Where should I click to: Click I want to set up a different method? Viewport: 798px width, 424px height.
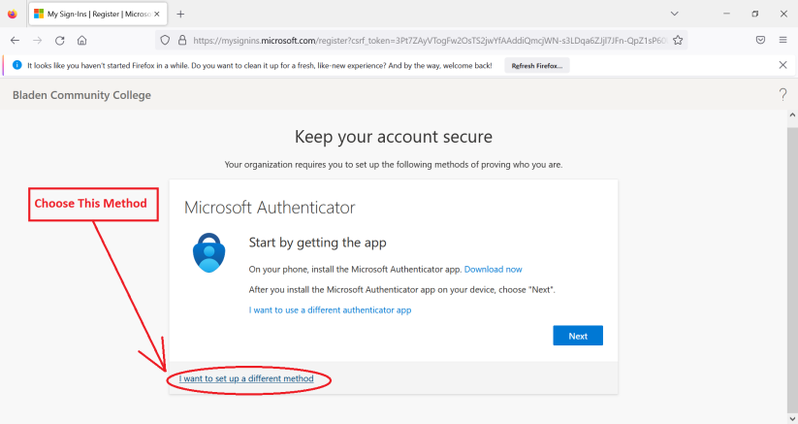pos(246,378)
